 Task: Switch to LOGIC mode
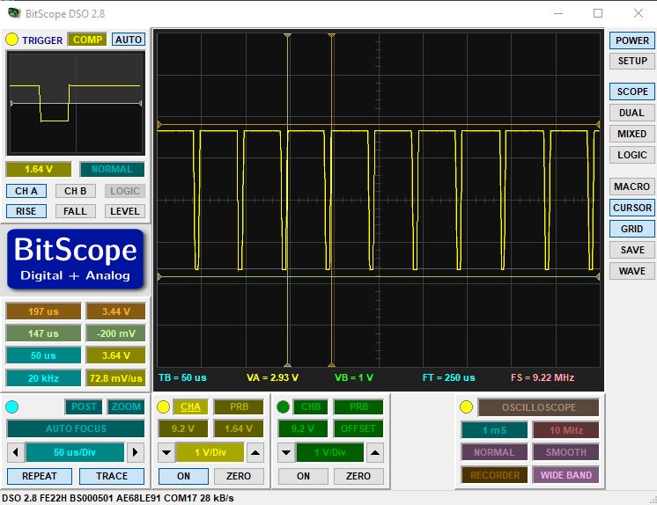(631, 155)
